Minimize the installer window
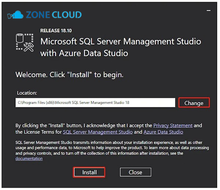 click(x=209, y=11)
